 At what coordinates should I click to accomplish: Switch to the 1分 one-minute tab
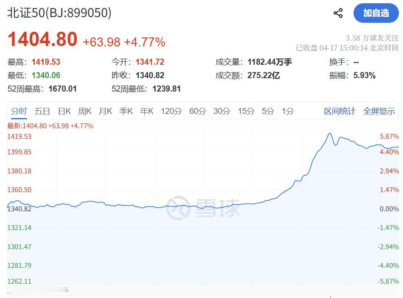[x=288, y=111]
